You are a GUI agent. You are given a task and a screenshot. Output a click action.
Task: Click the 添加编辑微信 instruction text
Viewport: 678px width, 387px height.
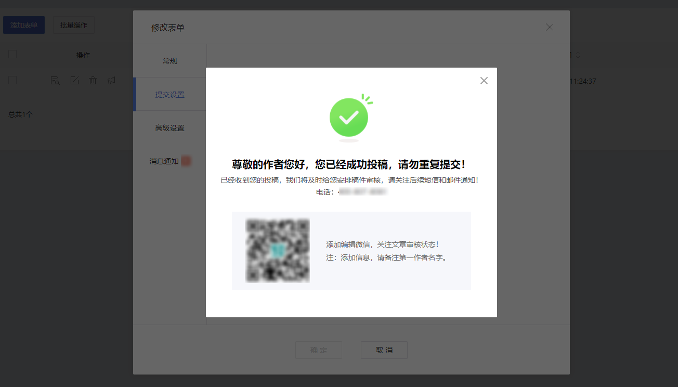coord(383,244)
